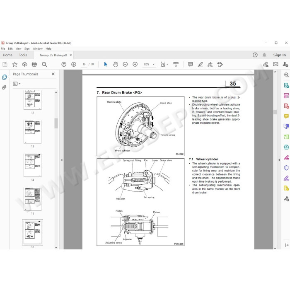Go to the previous page
Viewport: 290px width, 290px height.
point(64,64)
